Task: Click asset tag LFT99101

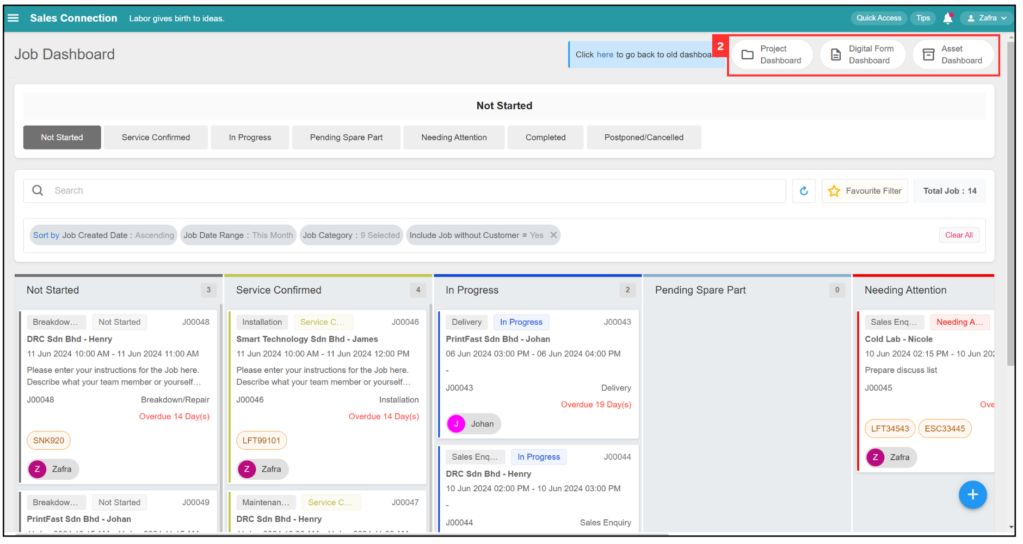Action: tap(261, 441)
